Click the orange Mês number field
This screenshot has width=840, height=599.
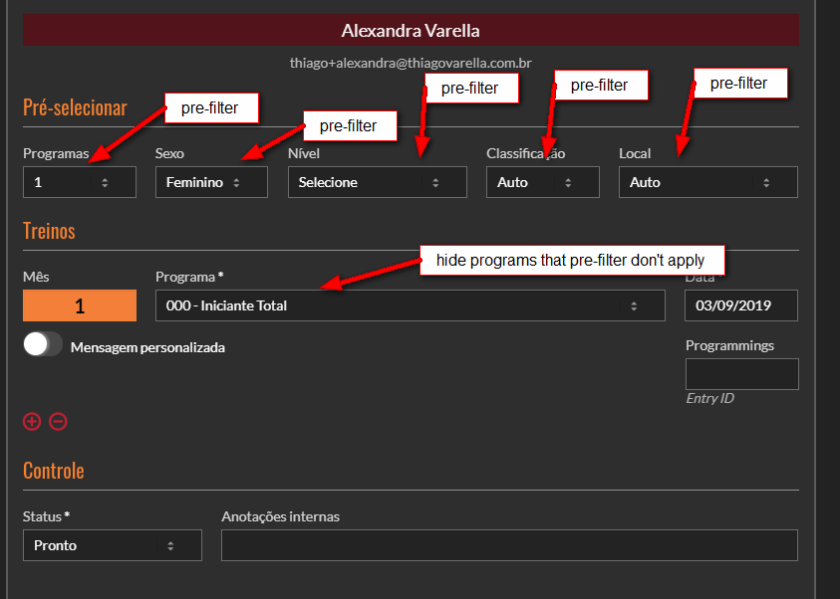[x=79, y=305]
